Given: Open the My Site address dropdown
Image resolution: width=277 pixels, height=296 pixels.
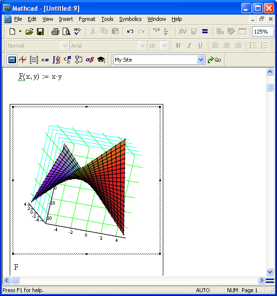Looking at the screenshot, I should coord(201,60).
